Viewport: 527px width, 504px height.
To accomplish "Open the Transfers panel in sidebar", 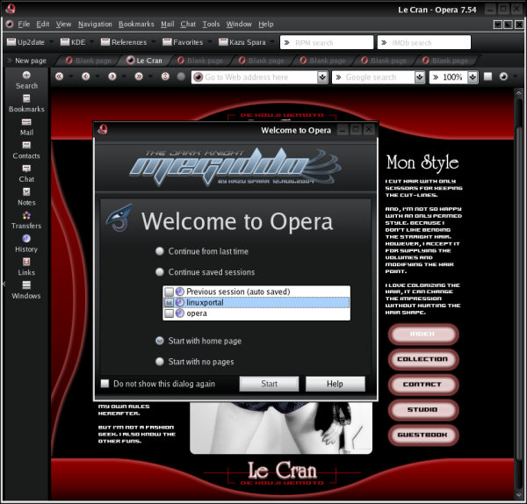I will coord(26,220).
